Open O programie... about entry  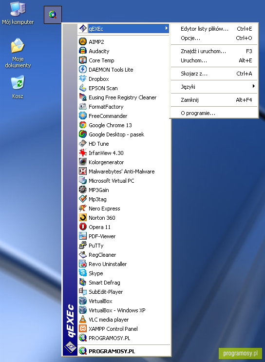(x=214, y=113)
